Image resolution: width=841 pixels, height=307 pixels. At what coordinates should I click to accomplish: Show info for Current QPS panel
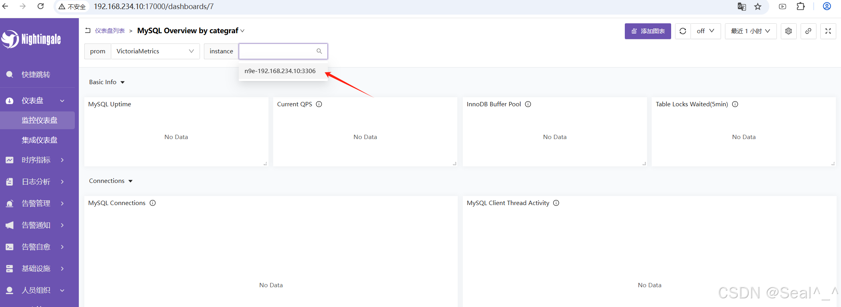pos(319,104)
